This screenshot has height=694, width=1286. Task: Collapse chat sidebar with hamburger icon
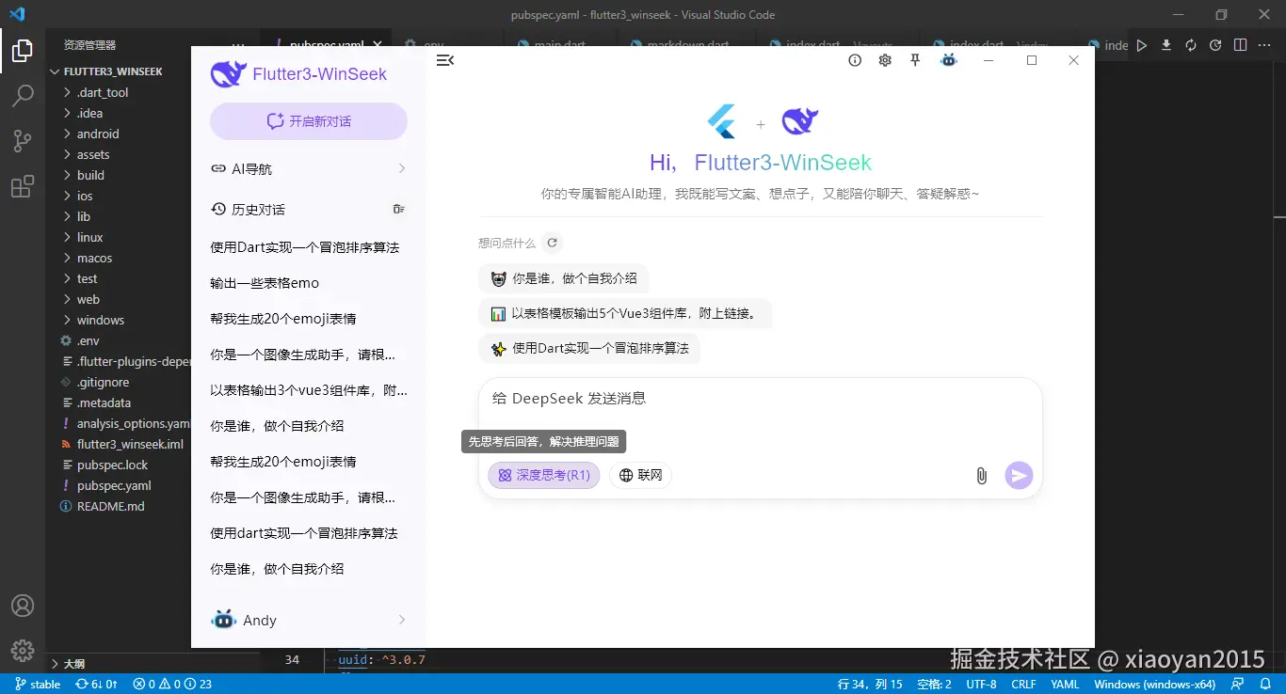click(444, 59)
